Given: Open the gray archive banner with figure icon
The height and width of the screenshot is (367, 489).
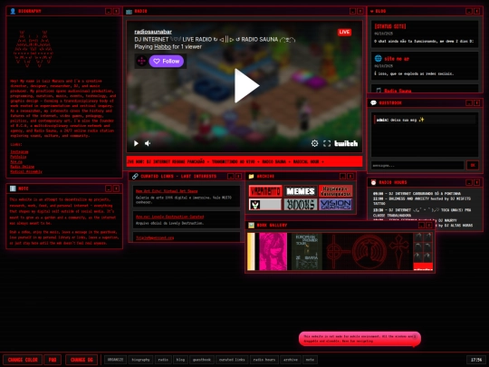Looking at the screenshot, I should tap(265, 205).
